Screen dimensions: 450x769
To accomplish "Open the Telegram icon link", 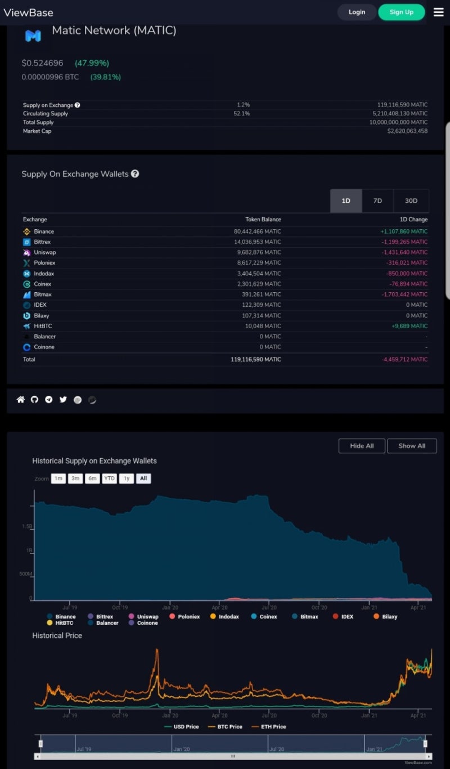I will 49,400.
